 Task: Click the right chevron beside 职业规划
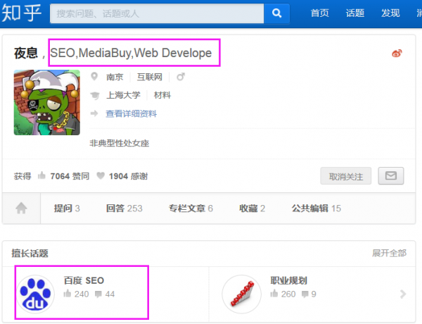click(x=403, y=294)
